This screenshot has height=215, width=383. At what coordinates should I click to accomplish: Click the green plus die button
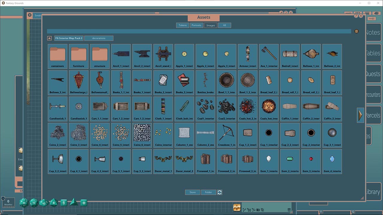coord(83,203)
